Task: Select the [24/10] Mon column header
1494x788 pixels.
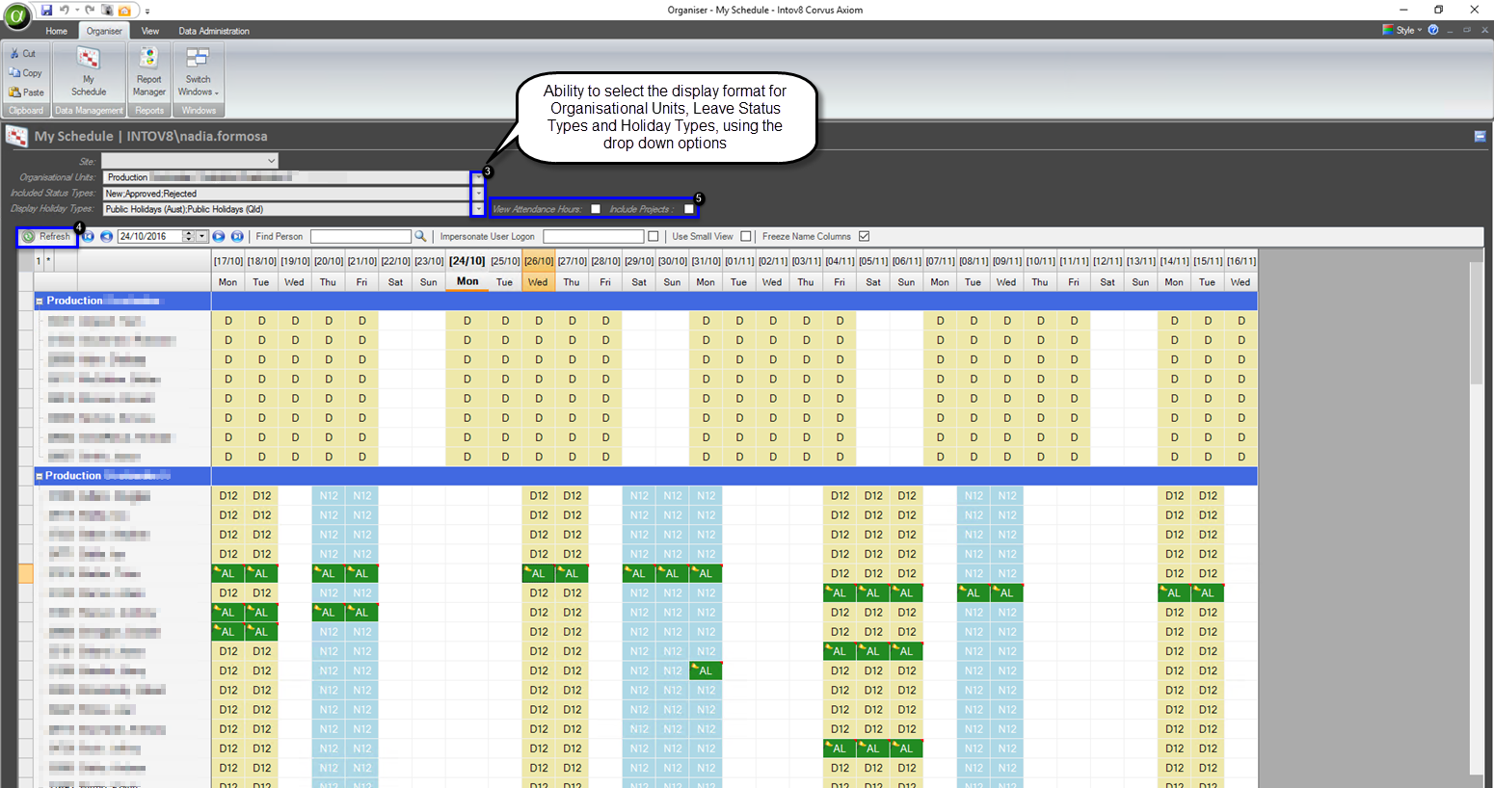Action: [x=467, y=271]
